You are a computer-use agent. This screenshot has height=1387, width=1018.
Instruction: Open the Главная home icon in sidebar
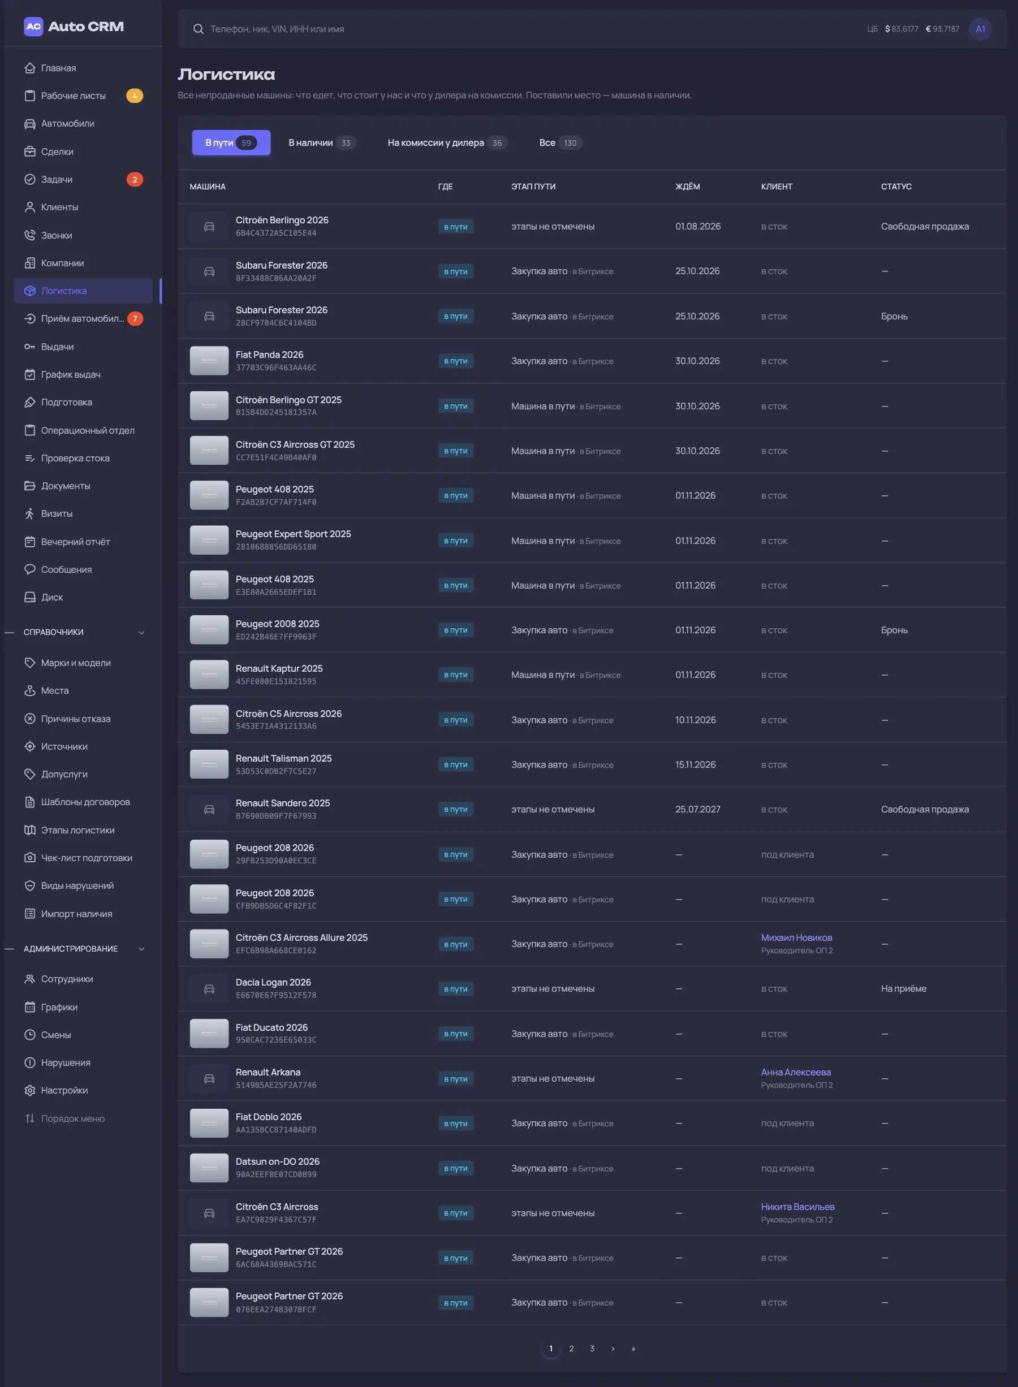(x=29, y=68)
